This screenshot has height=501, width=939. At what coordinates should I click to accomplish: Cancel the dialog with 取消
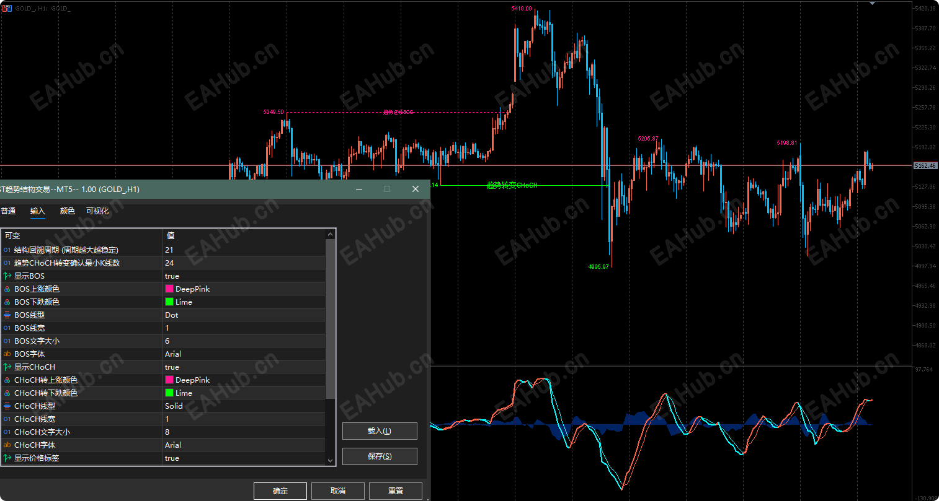pos(338,491)
